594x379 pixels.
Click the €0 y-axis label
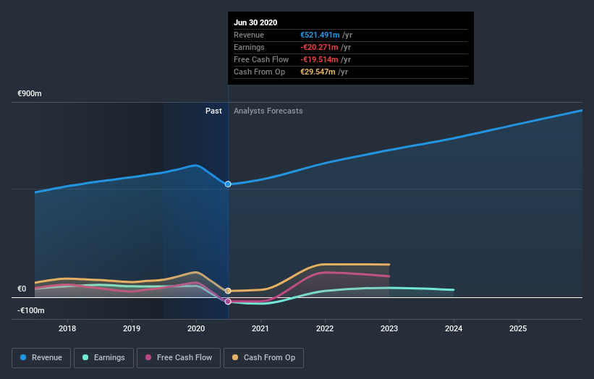pos(22,289)
